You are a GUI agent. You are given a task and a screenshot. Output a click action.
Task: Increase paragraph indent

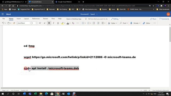point(98,23)
